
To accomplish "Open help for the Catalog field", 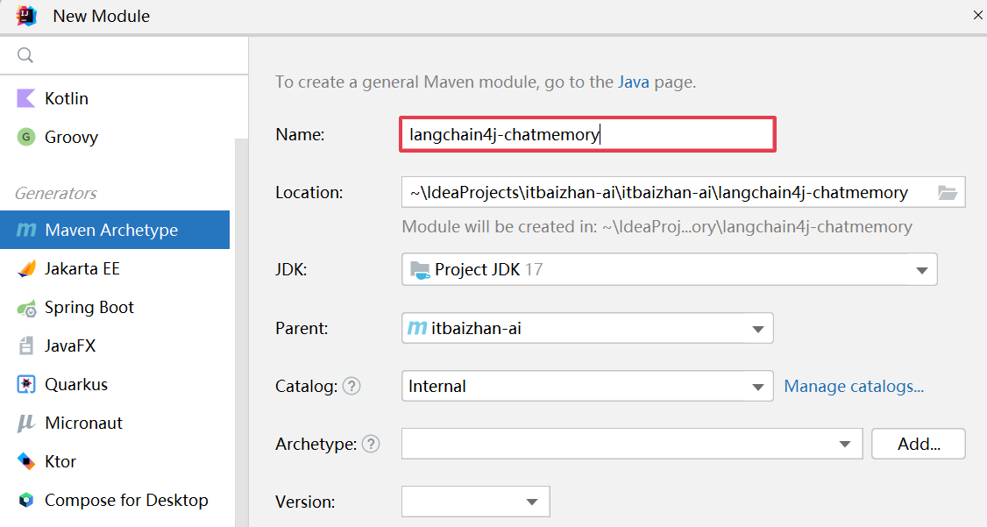I will tap(351, 386).
